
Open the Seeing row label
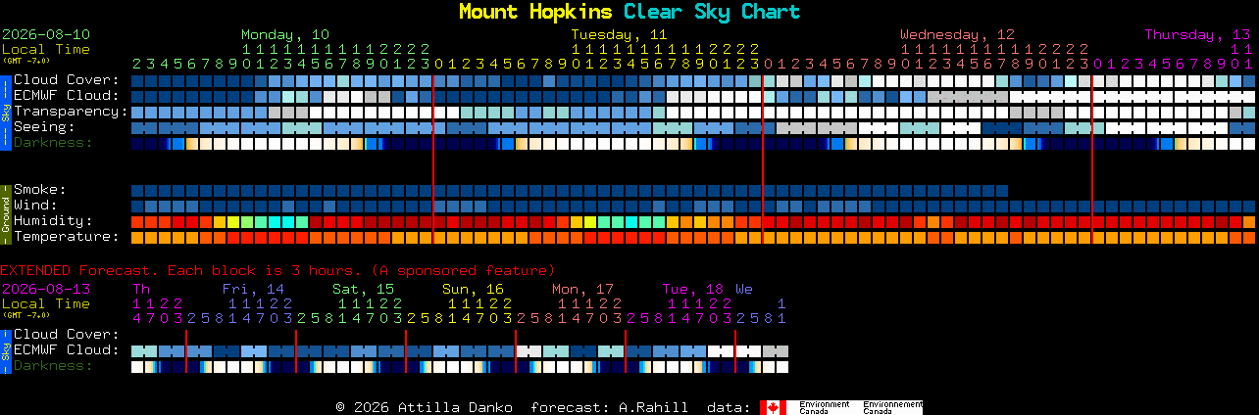tap(44, 127)
